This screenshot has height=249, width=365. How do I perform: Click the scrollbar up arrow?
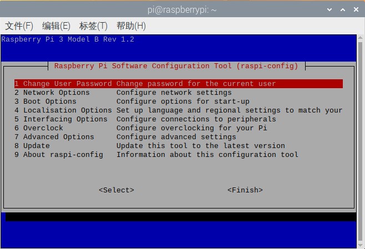click(360, 37)
